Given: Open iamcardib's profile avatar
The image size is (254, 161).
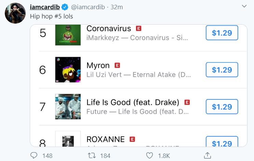Looking at the screenshot, I should (x=15, y=13).
